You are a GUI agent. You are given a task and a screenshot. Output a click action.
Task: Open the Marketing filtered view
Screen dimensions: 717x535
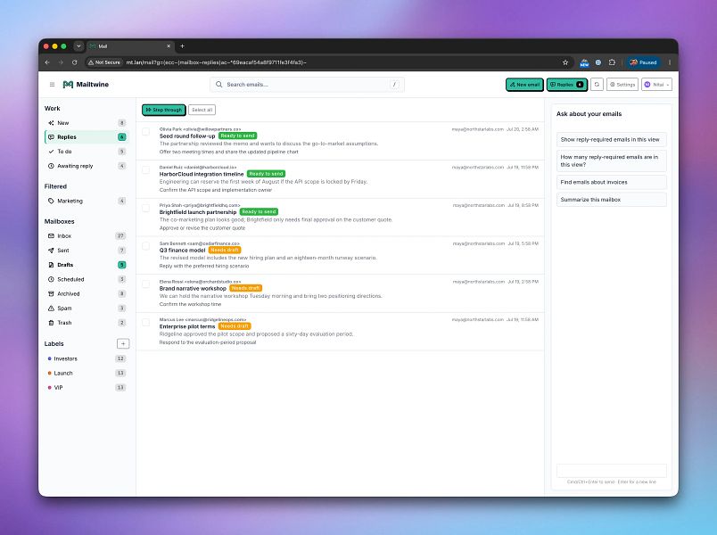[x=87, y=201]
